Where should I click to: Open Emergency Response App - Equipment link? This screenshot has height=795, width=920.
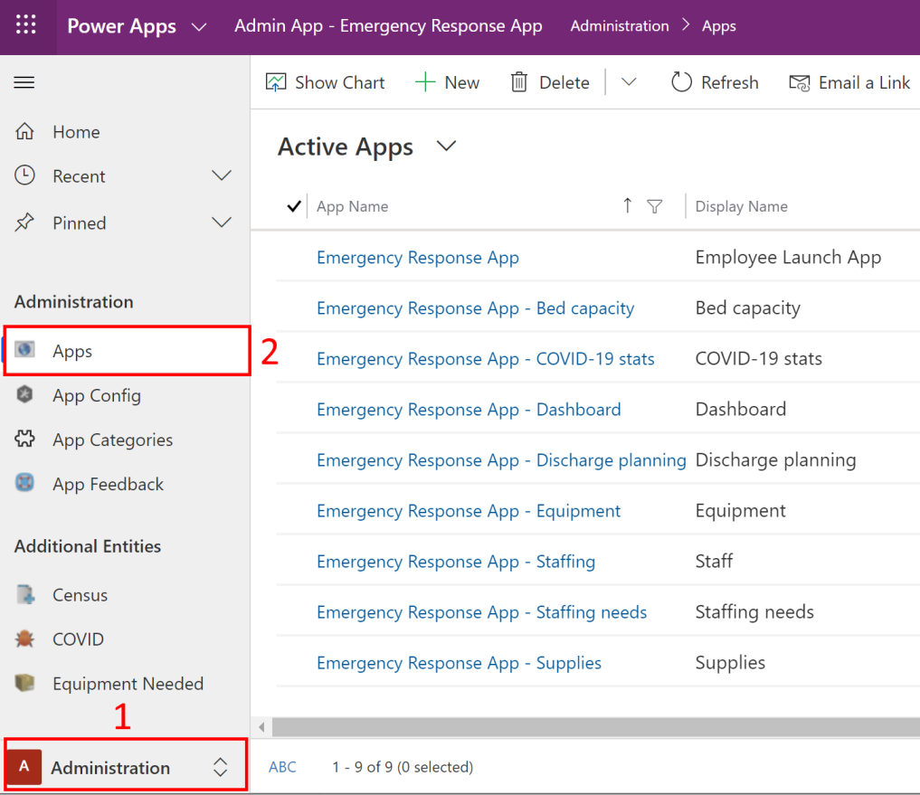pos(469,510)
